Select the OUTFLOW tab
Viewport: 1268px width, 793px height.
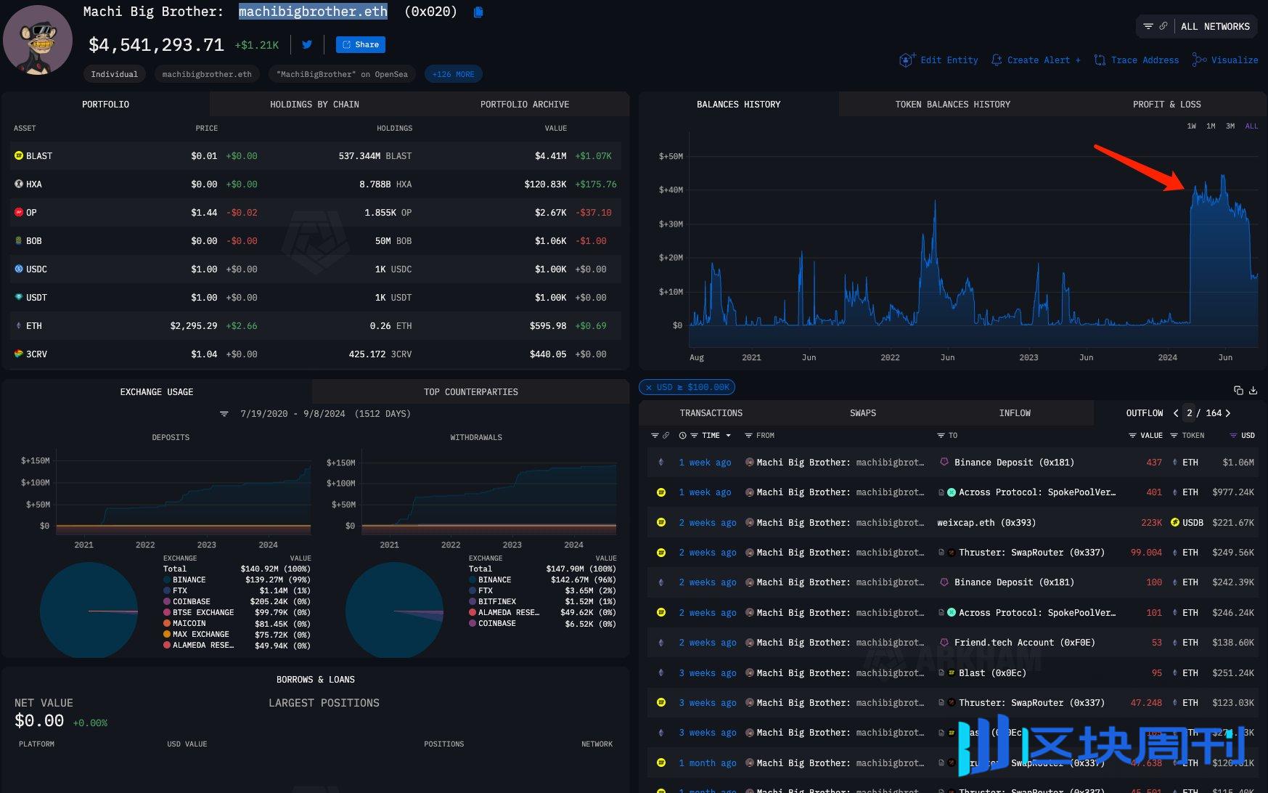click(1144, 413)
